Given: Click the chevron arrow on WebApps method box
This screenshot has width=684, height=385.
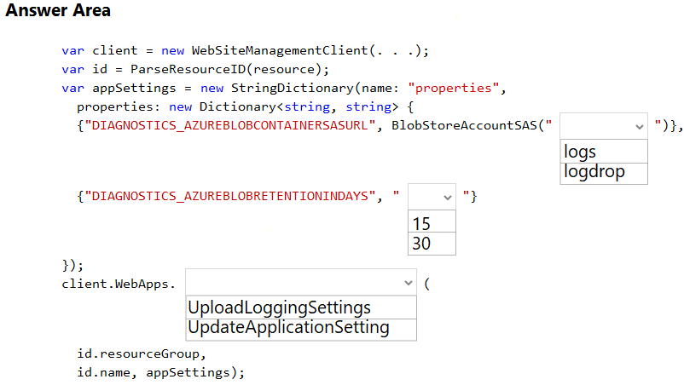Looking at the screenshot, I should [x=409, y=283].
